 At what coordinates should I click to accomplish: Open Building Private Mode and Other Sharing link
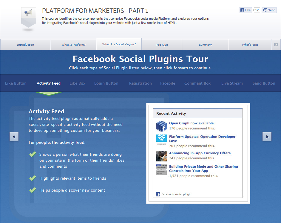(203, 169)
